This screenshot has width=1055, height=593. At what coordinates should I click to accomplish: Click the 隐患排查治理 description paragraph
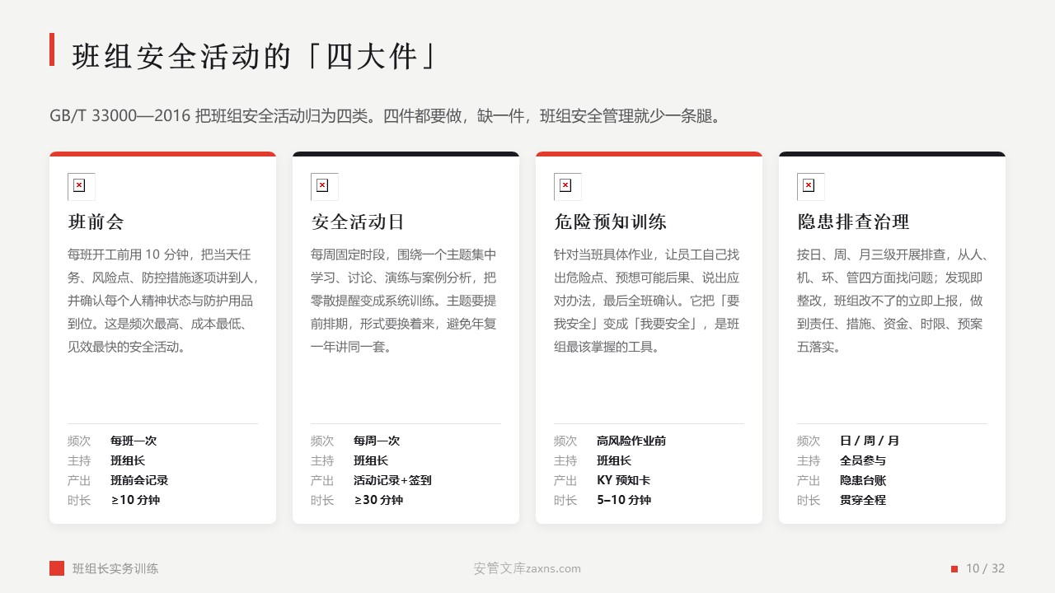point(891,301)
